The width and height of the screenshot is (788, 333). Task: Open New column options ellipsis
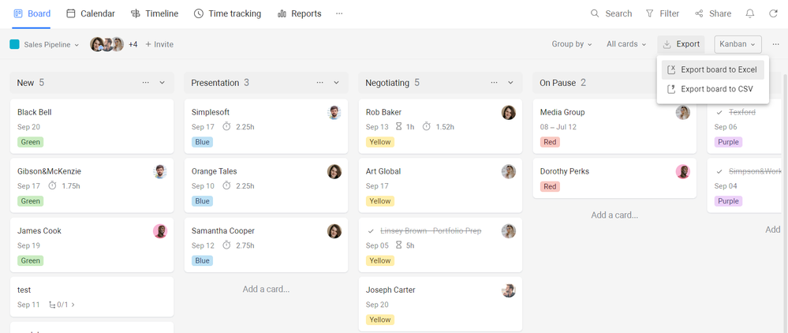click(146, 83)
